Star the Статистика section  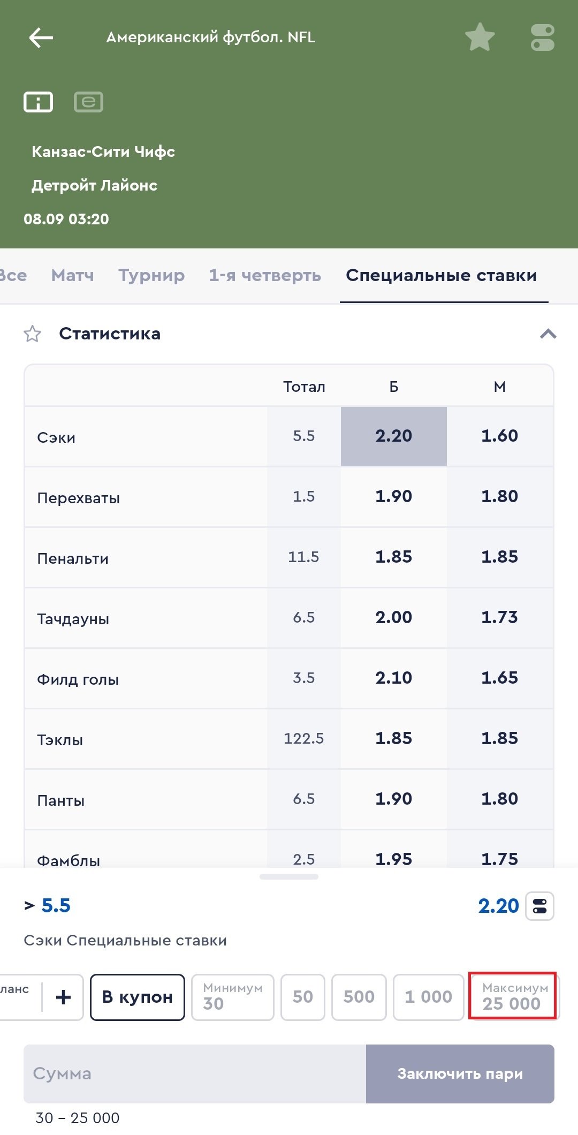pyautogui.click(x=33, y=334)
